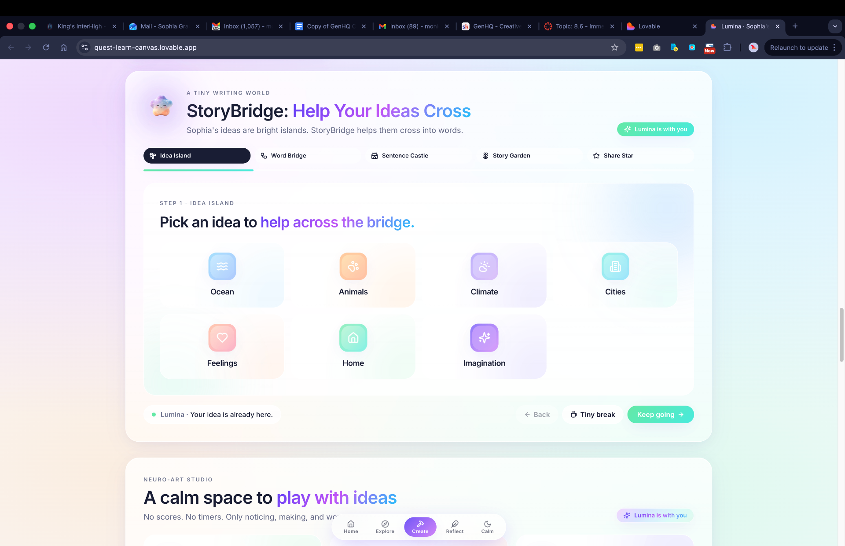
Task: View site information icon in address bar
Action: click(x=84, y=48)
